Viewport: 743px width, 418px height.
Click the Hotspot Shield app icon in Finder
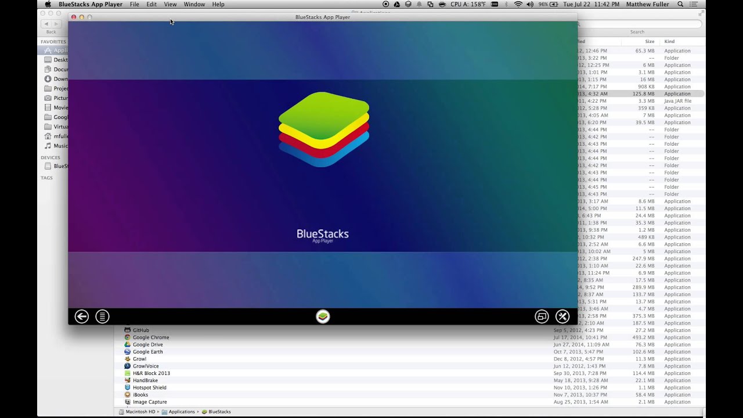(x=128, y=387)
